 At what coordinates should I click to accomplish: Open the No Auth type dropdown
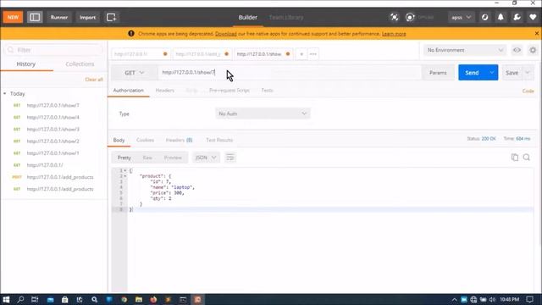click(263, 114)
